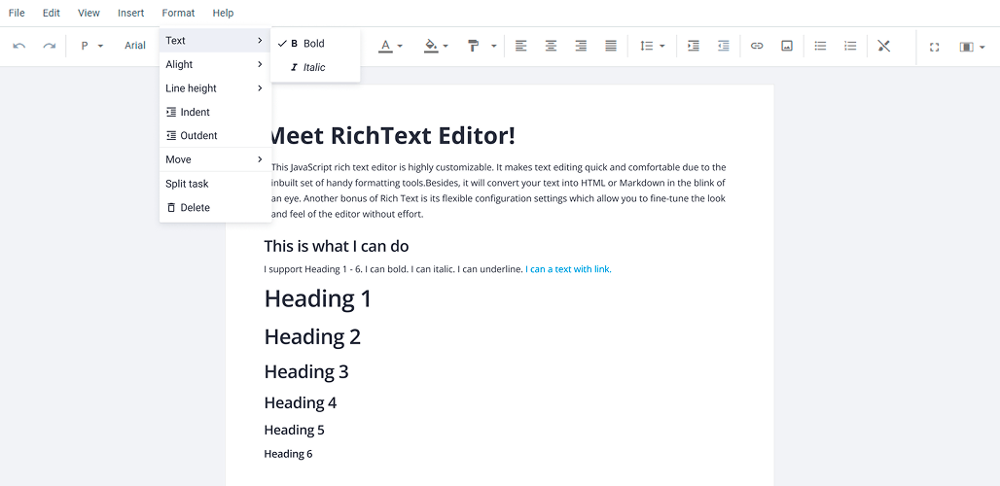Close the Format menu

click(x=179, y=13)
